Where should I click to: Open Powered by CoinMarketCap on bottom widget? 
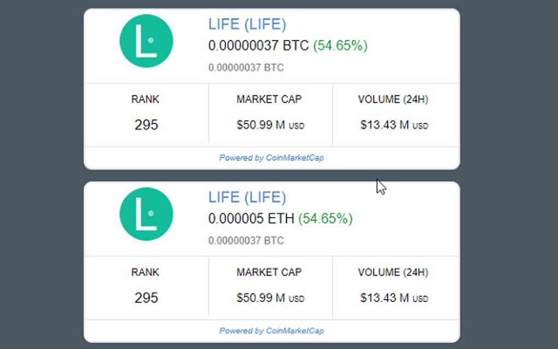270,330
